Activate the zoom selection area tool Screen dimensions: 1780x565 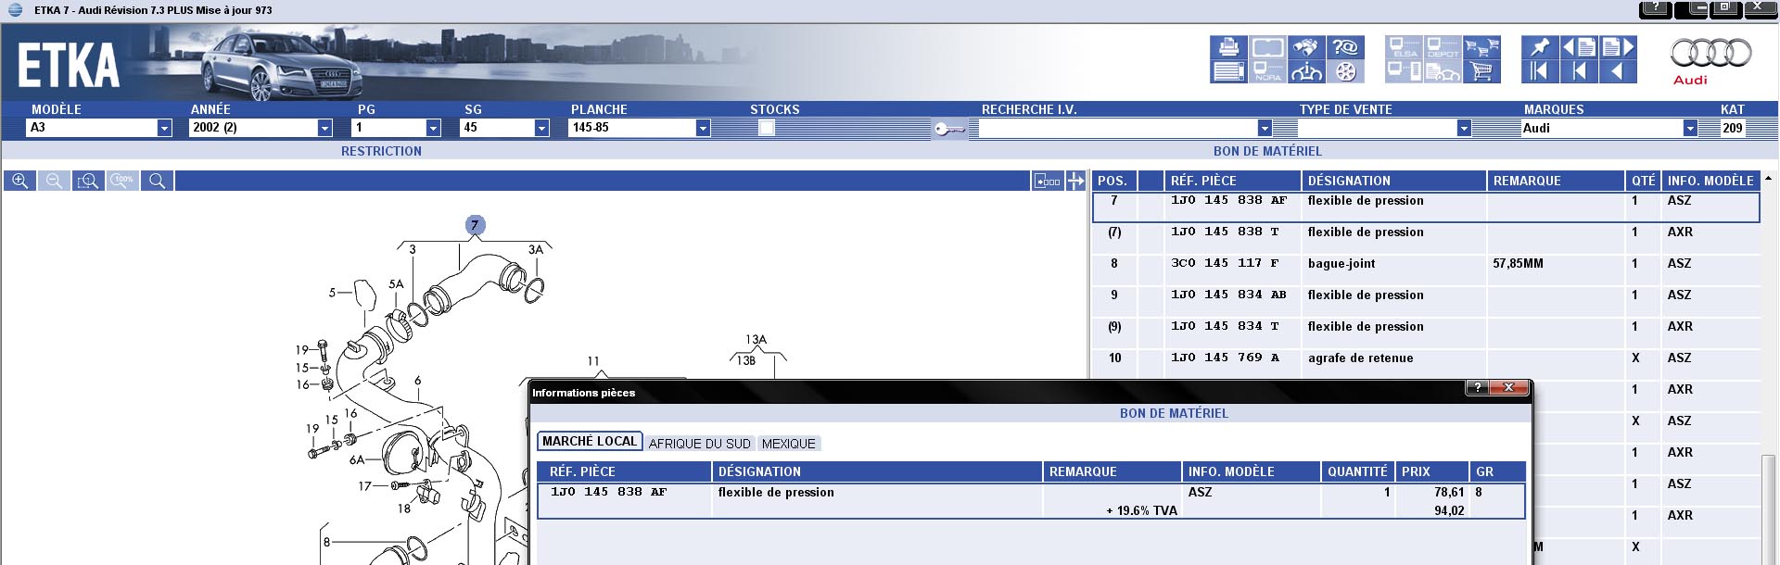tap(88, 181)
